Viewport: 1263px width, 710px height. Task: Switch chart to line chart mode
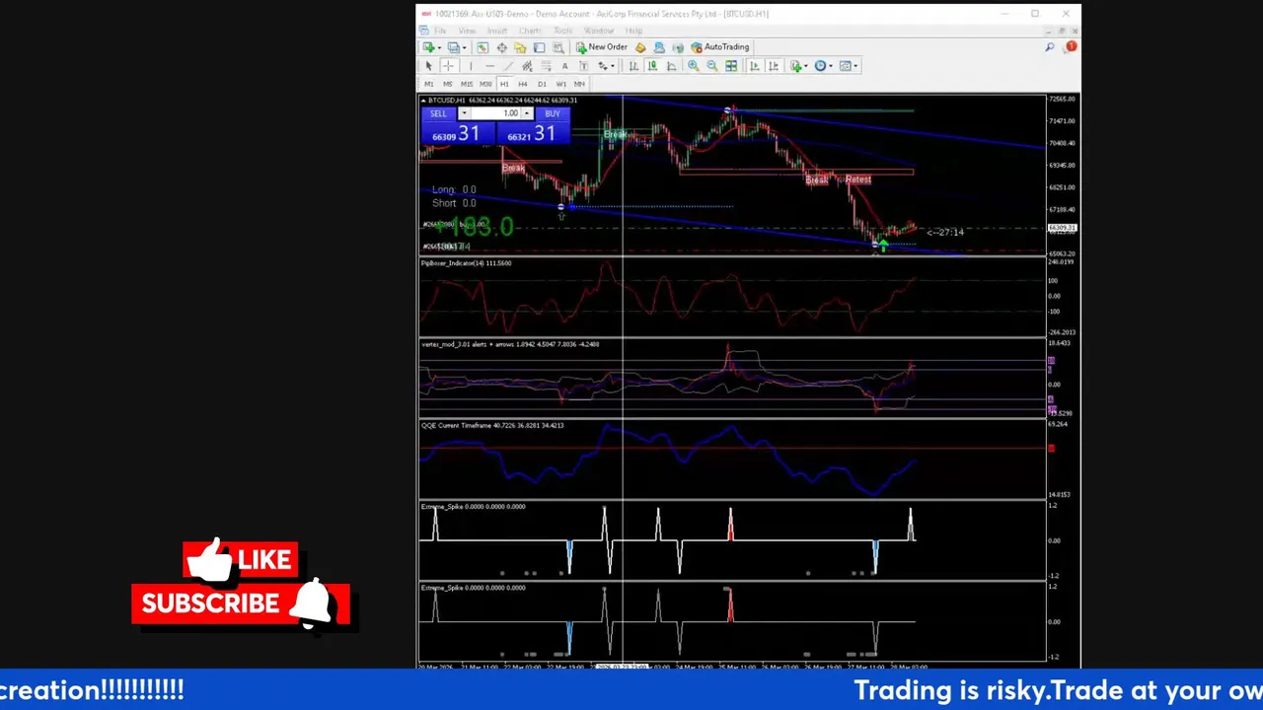[x=671, y=66]
